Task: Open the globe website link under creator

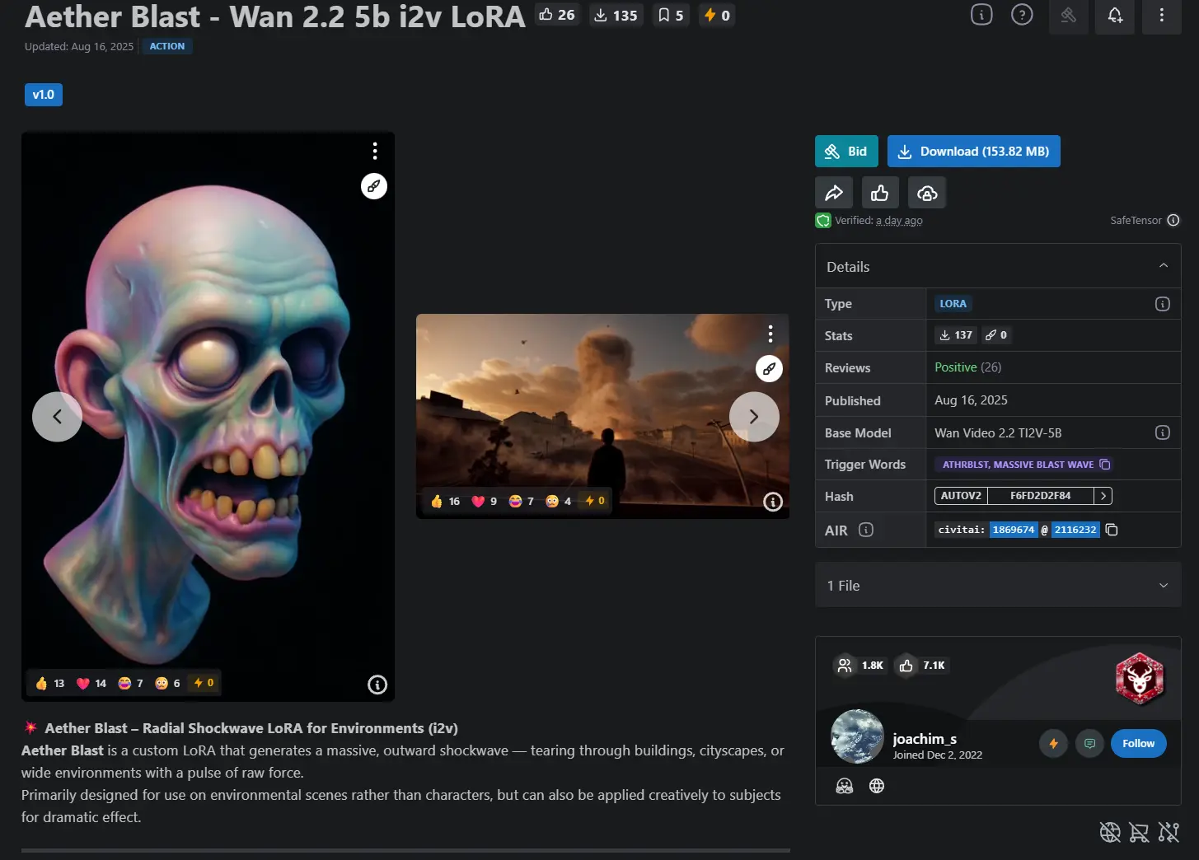Action: coord(877,786)
